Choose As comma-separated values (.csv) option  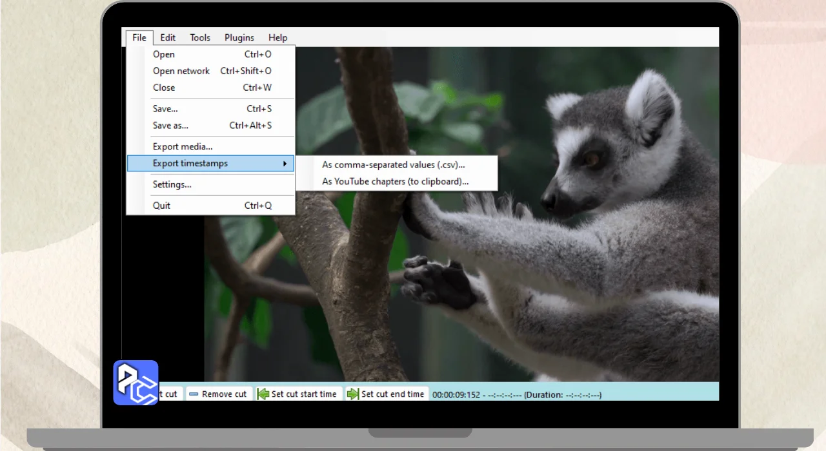393,165
